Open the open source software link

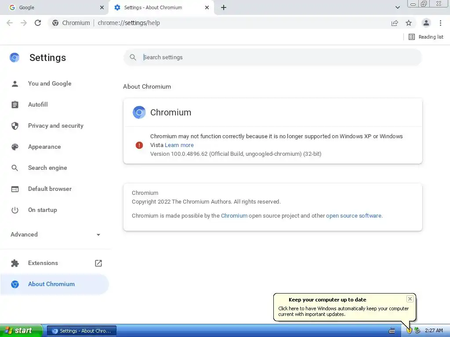coord(354,216)
